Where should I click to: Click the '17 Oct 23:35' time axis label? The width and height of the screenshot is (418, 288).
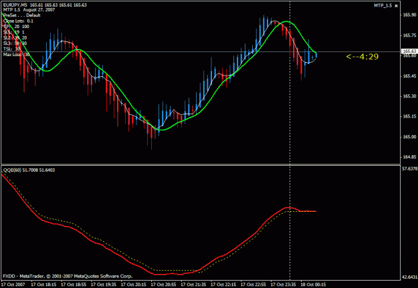pyautogui.click(x=284, y=285)
